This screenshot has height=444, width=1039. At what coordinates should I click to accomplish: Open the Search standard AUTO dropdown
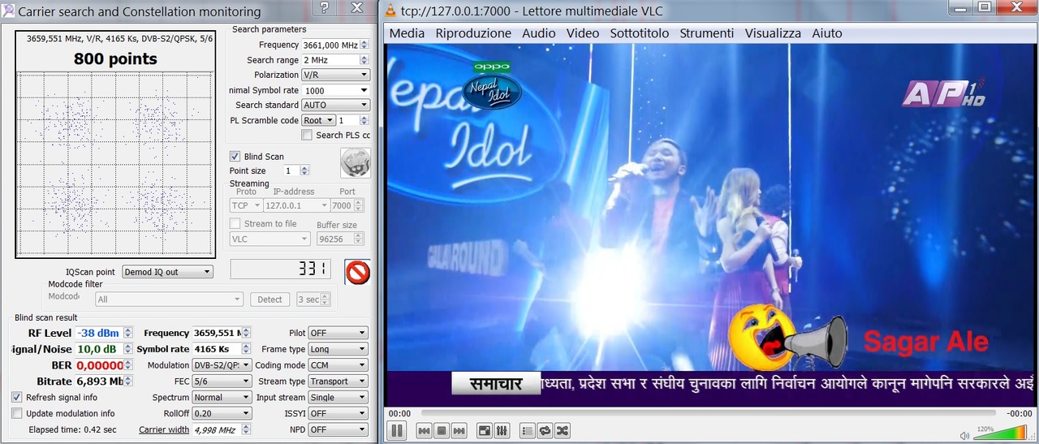coord(335,105)
